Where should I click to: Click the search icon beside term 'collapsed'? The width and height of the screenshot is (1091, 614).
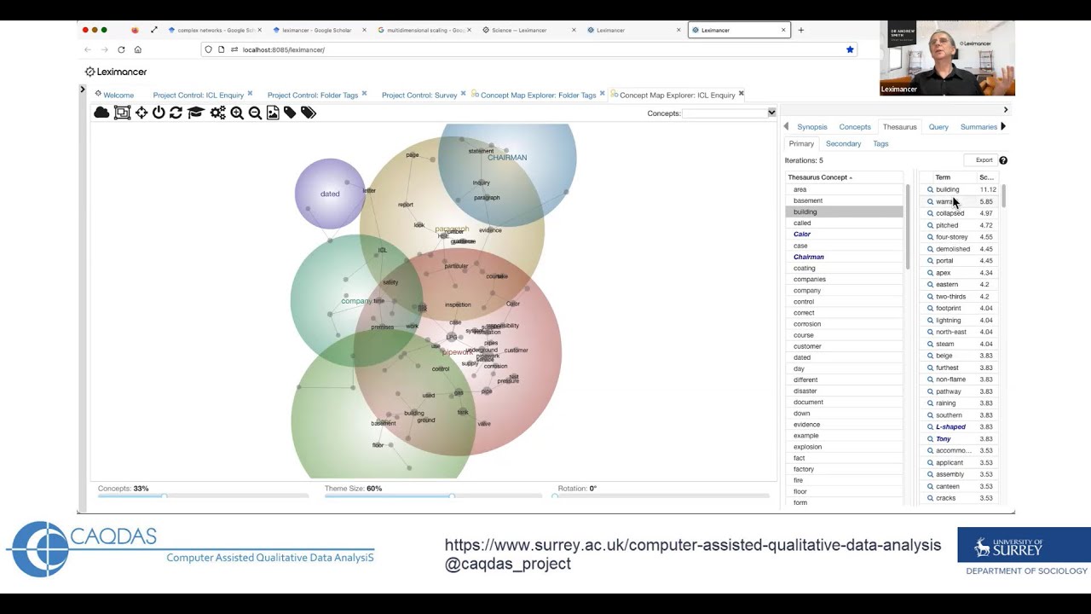tap(931, 213)
